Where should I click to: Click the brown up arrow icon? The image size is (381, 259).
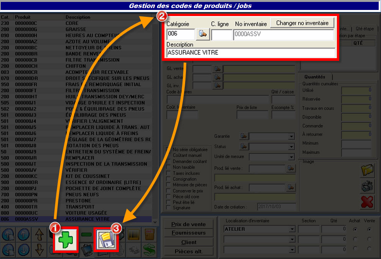[x=39, y=235]
